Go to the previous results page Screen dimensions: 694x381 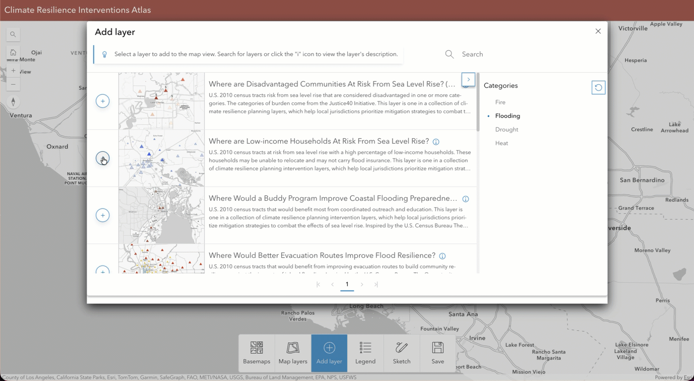pos(332,284)
